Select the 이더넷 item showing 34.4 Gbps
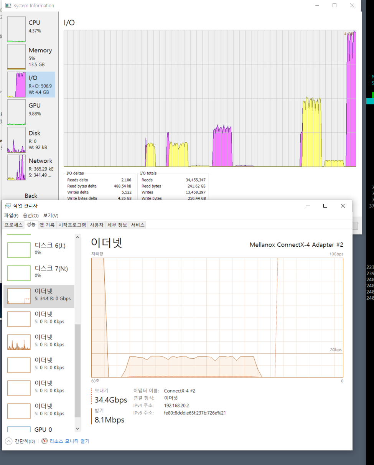 point(39,296)
